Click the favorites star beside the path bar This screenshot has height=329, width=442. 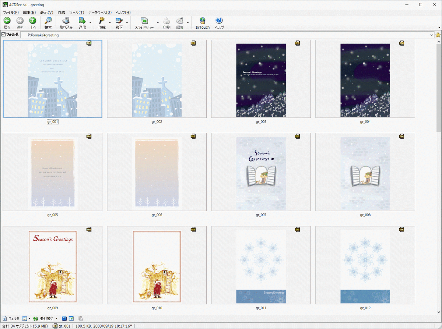(438, 35)
